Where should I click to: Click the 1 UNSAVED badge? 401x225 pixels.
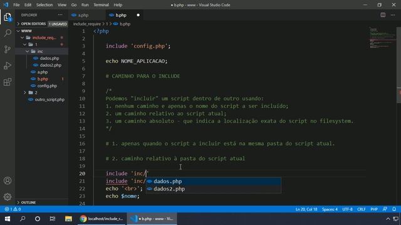click(x=58, y=24)
